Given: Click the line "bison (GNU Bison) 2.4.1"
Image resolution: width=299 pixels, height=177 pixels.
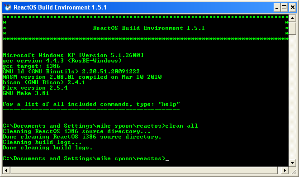Looking at the screenshot, I should tap(44, 82).
